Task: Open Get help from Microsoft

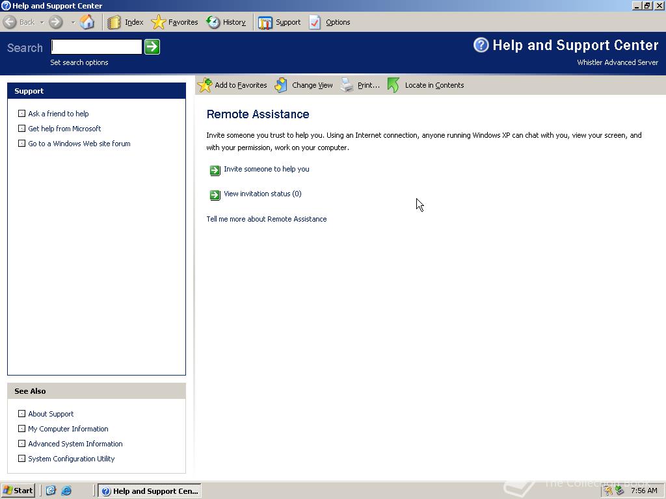Action: tap(64, 129)
